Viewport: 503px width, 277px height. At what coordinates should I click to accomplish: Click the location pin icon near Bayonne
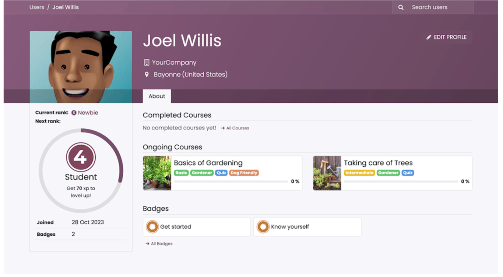point(146,74)
